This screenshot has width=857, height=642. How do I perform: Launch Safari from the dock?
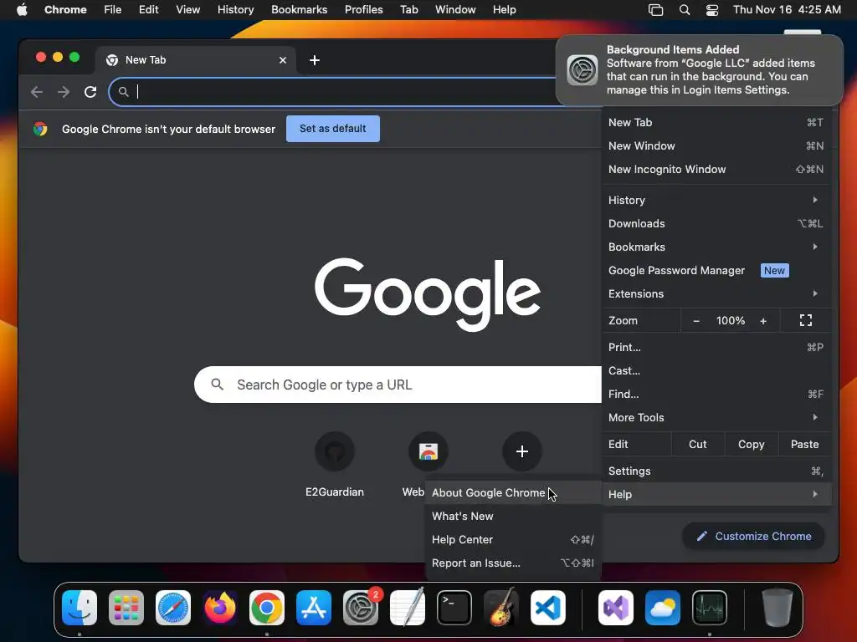pyautogui.click(x=173, y=608)
